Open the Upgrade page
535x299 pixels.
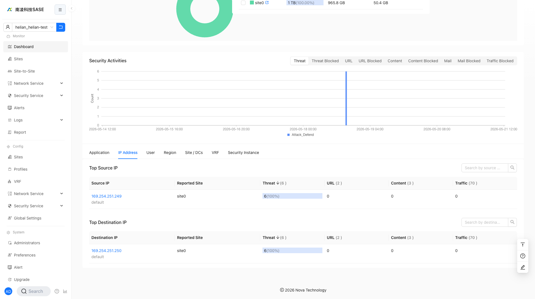(36, 280)
